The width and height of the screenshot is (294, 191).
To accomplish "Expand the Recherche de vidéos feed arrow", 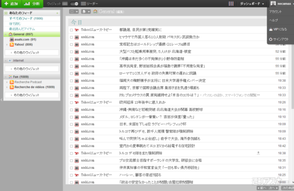I will 7,87.
